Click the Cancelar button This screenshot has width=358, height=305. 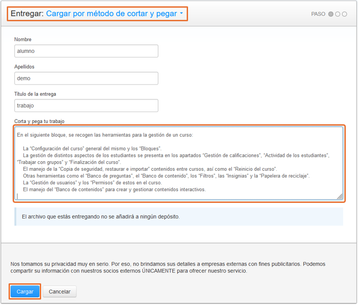tap(60, 291)
